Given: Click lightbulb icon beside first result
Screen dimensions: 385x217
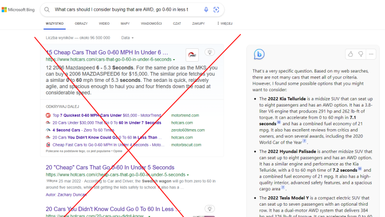Looking at the screenshot, I should [210, 52].
